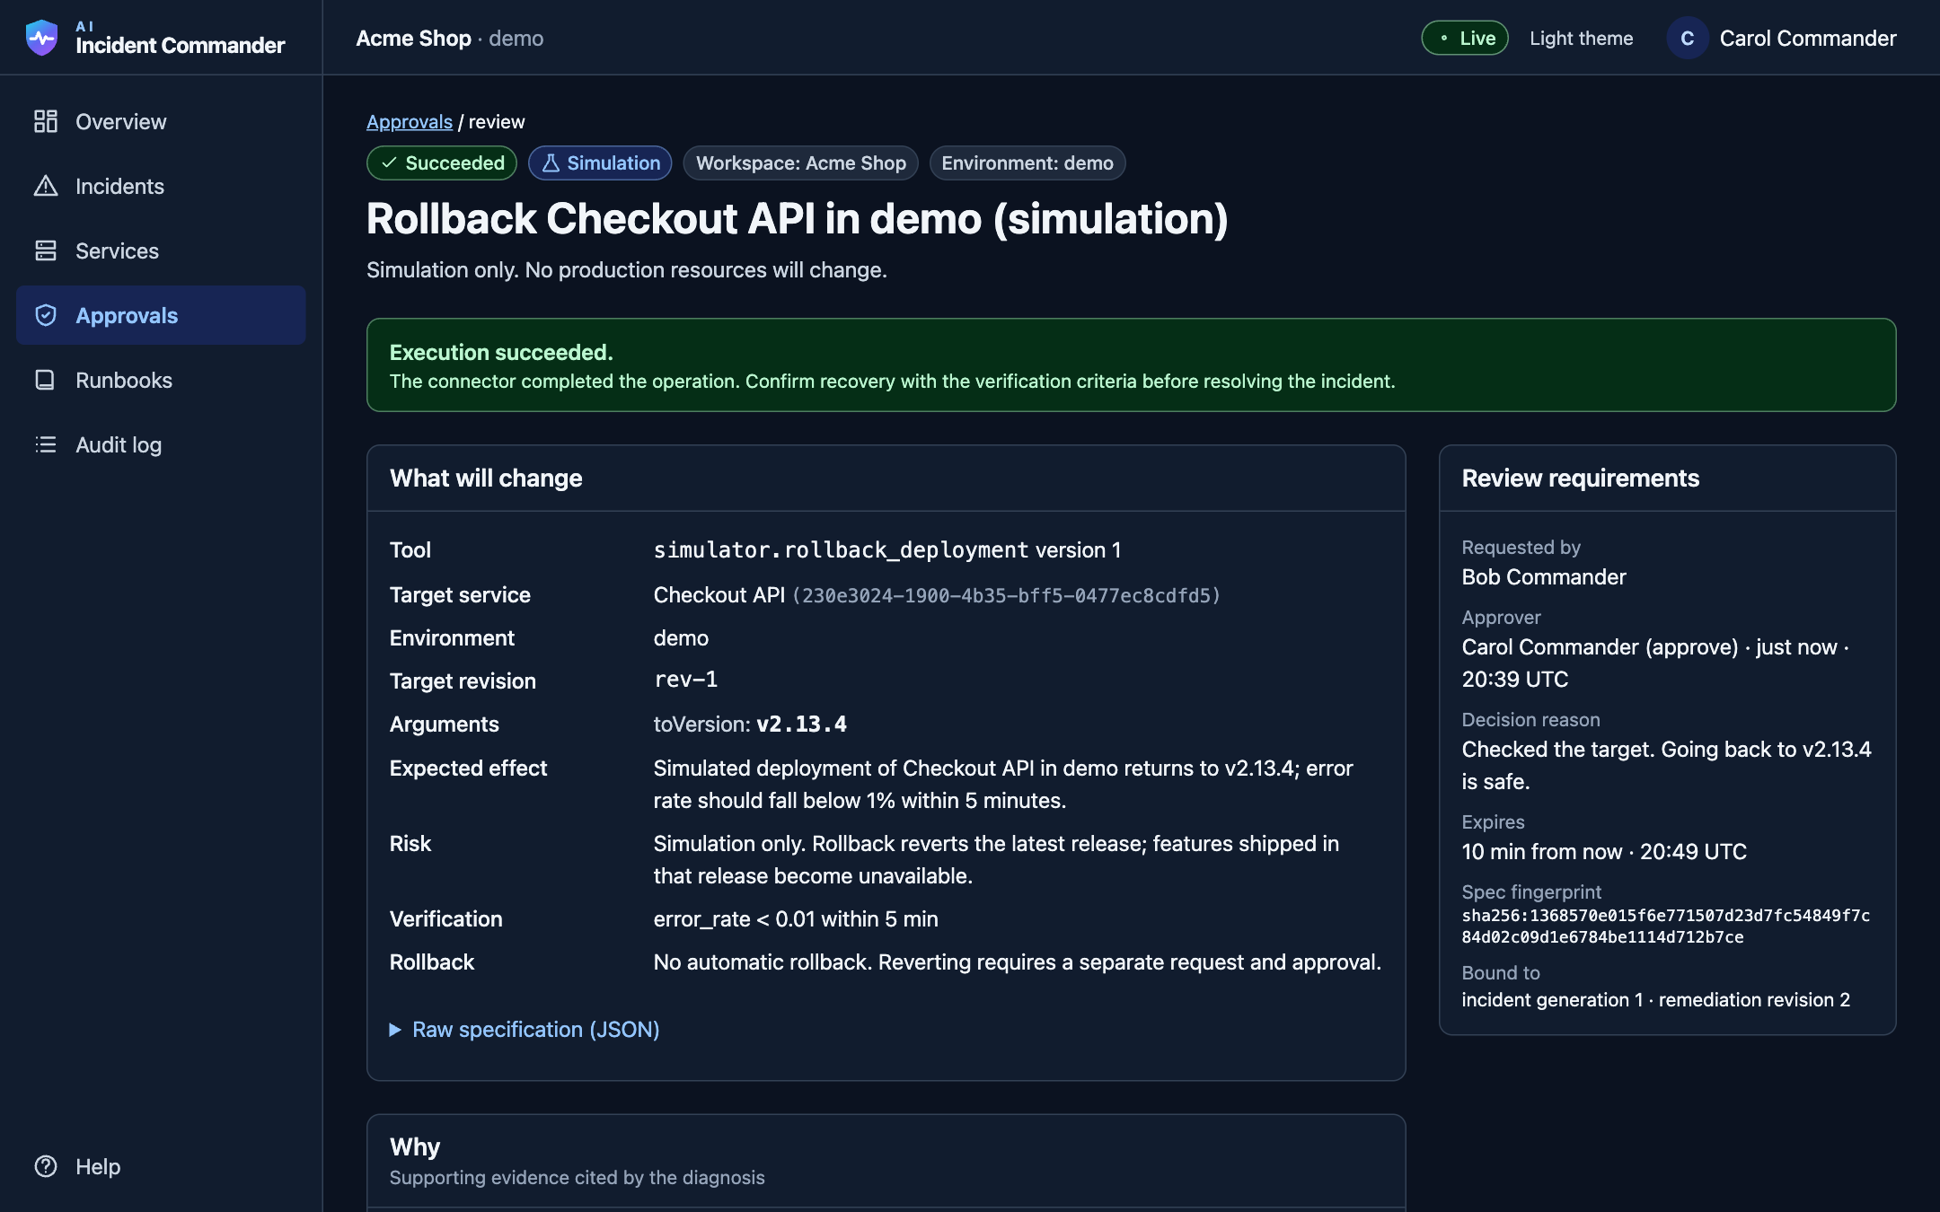Viewport: 1940px width, 1212px height.
Task: Follow the Approvals breadcrumb link
Action: click(410, 121)
